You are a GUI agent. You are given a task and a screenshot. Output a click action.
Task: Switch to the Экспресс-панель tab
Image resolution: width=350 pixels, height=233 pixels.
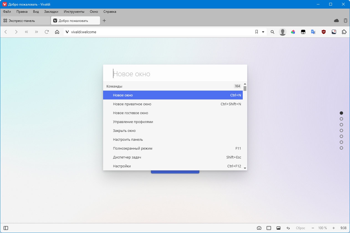[x=25, y=21]
